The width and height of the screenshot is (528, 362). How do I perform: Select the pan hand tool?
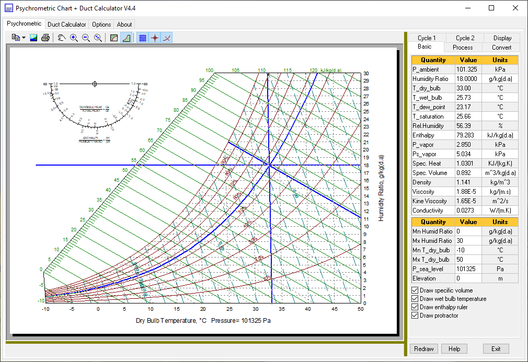point(61,38)
